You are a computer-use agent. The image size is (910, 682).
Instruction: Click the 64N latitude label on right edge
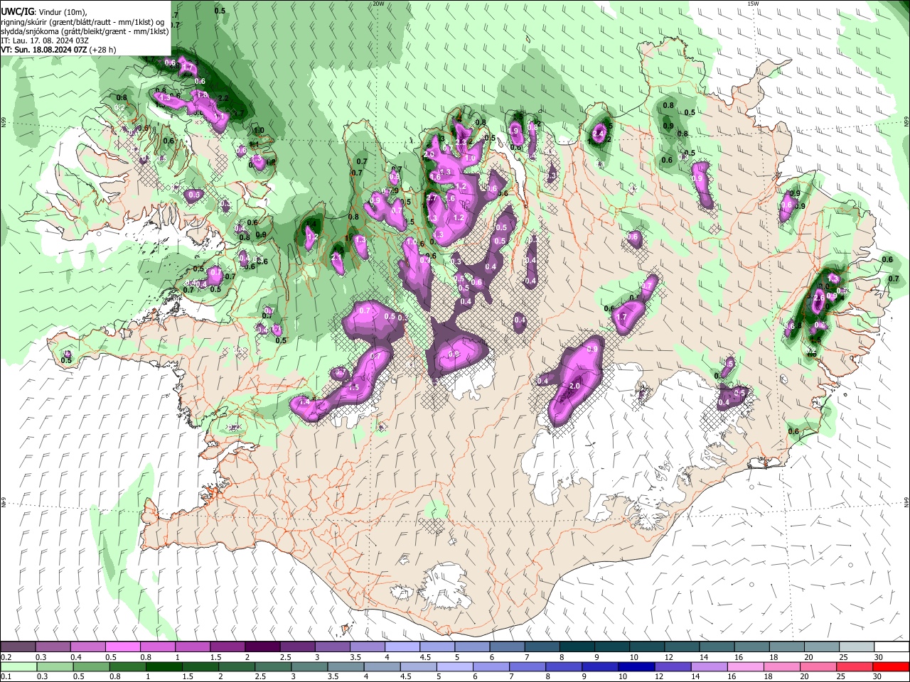point(906,501)
